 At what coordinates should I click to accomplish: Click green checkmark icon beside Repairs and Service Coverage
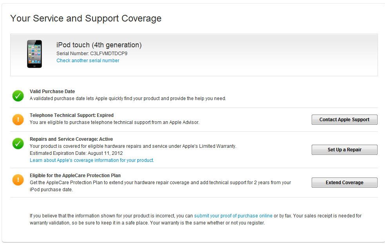coord(18,144)
